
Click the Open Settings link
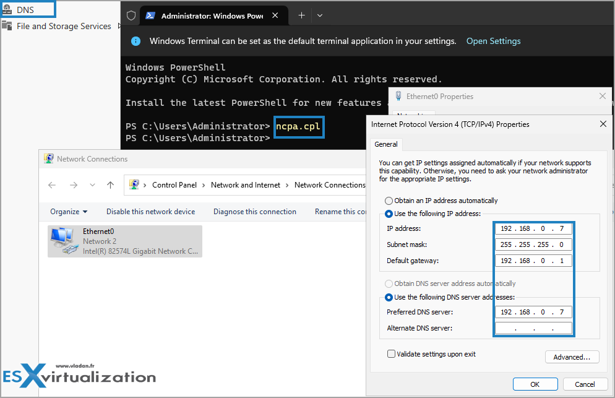click(x=493, y=41)
